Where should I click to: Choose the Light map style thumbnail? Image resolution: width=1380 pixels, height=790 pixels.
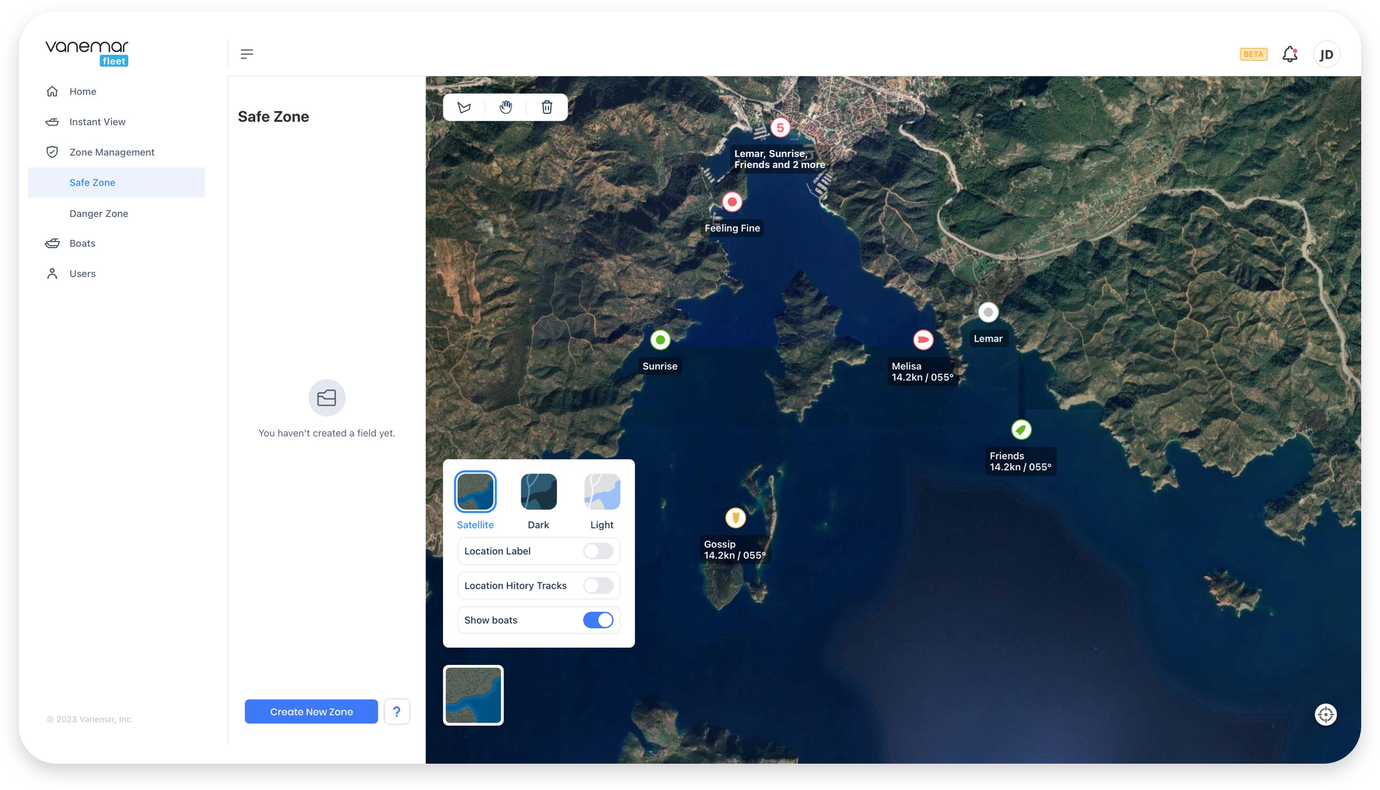tap(602, 491)
